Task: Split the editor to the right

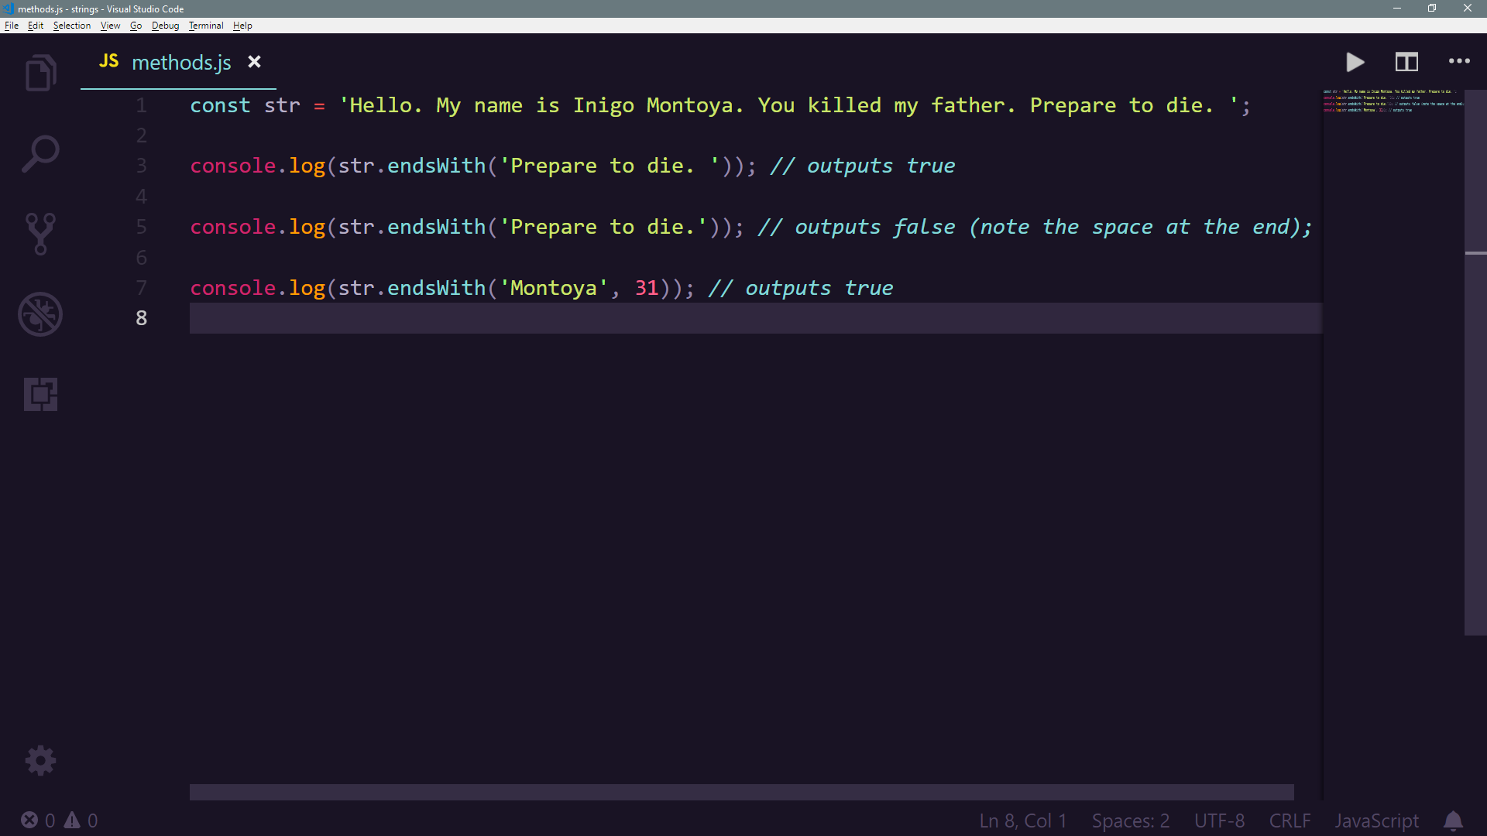Action: (1406, 62)
